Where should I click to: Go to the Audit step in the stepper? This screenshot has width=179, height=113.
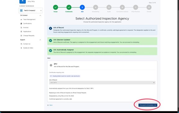pyautogui.click(x=109, y=7)
